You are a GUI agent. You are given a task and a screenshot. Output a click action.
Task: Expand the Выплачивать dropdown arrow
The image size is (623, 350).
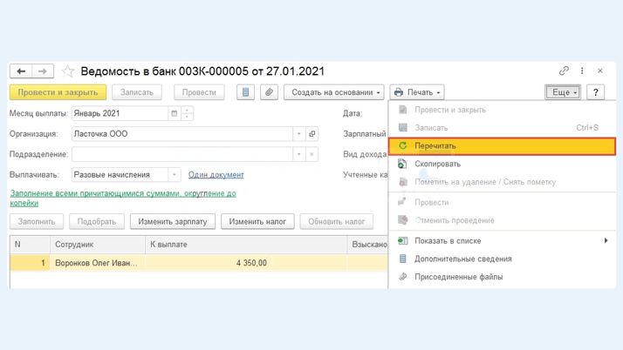(x=174, y=175)
